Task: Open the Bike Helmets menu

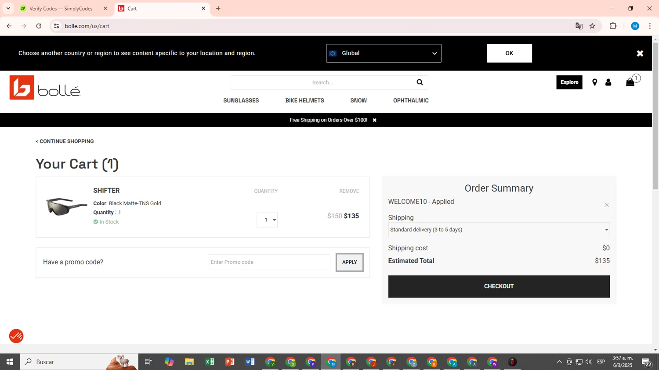Action: pyautogui.click(x=304, y=100)
